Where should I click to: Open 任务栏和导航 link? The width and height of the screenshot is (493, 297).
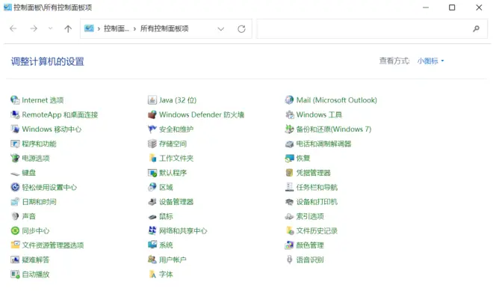tap(317, 187)
